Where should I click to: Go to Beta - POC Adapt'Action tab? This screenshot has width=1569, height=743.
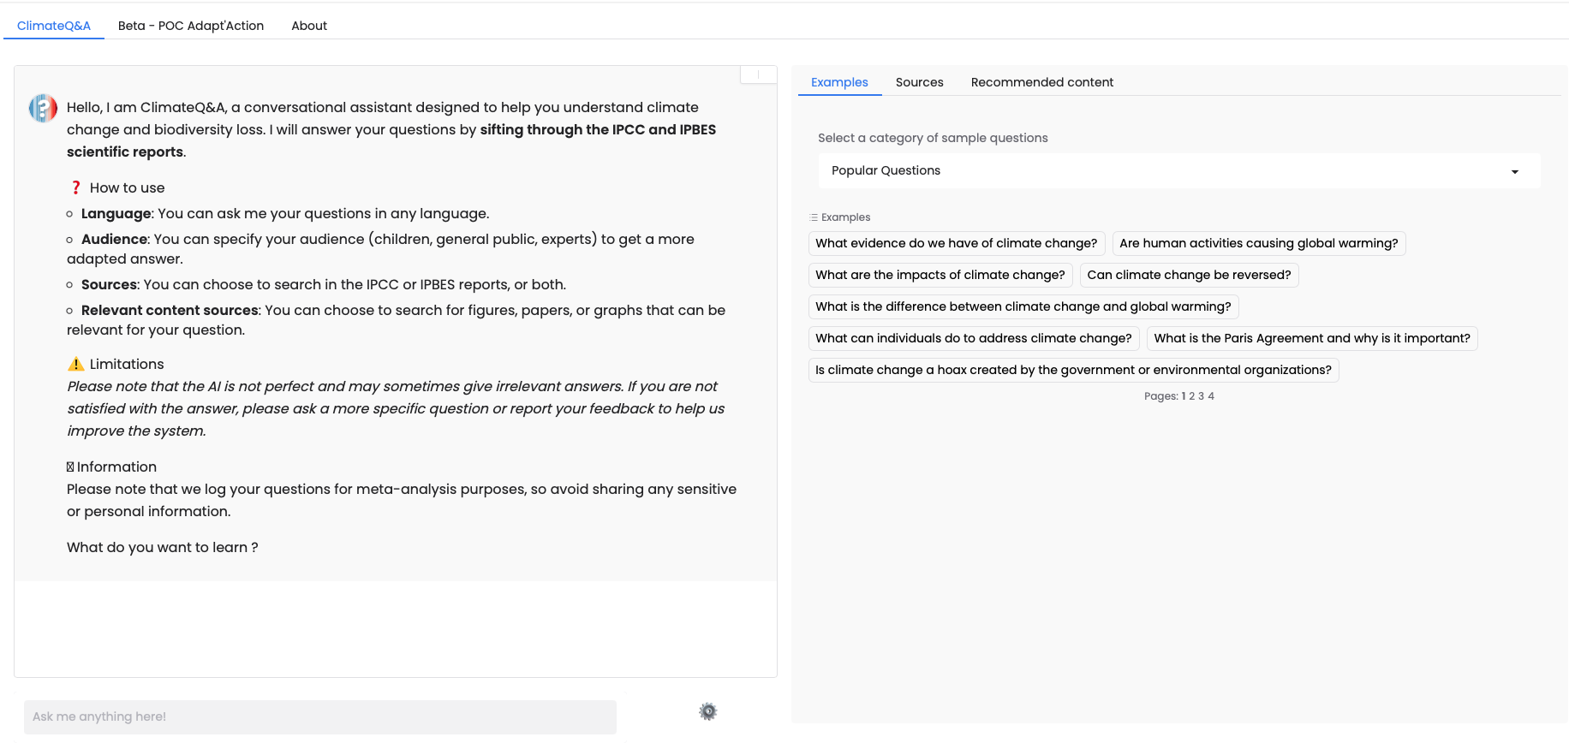coord(191,26)
